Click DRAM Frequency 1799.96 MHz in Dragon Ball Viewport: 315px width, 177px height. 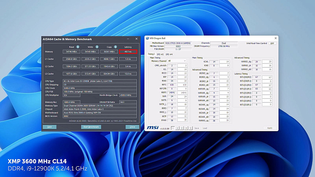pos(224,46)
